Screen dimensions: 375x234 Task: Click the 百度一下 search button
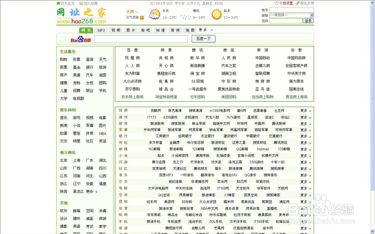coord(203,39)
